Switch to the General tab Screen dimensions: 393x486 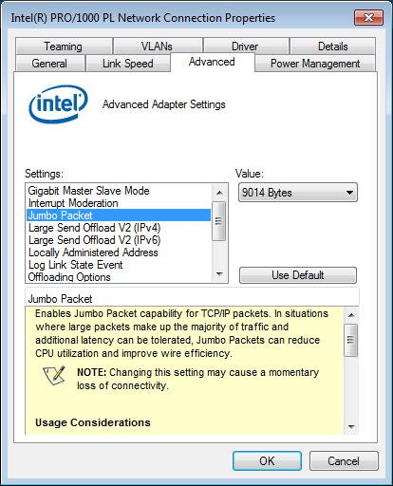click(x=49, y=64)
